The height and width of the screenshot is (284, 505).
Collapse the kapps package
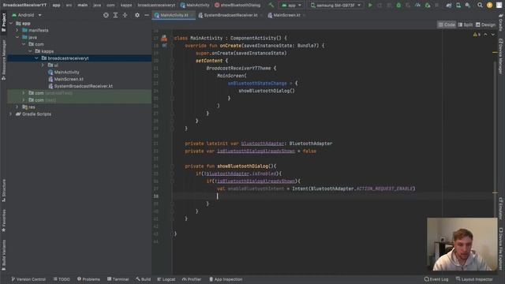pos(30,51)
